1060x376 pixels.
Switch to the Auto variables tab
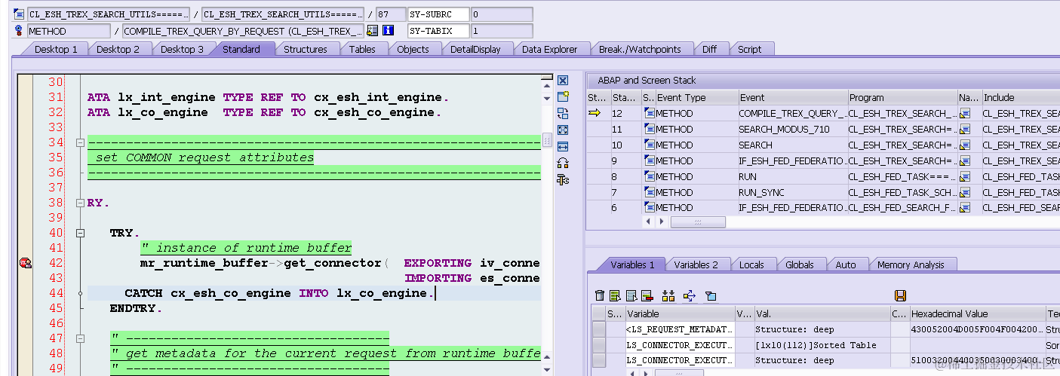tap(845, 264)
